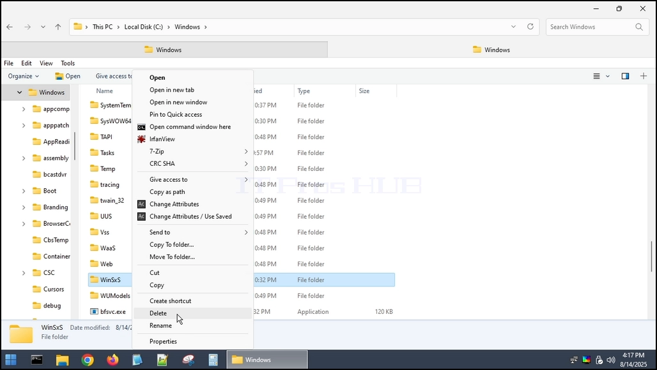The image size is (657, 370).
Task: Choose Cut in context menu
Action: coord(193,272)
